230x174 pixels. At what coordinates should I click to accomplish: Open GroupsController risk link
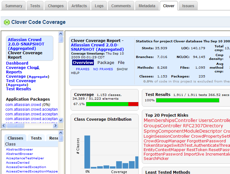pyautogui.click(x=163, y=126)
